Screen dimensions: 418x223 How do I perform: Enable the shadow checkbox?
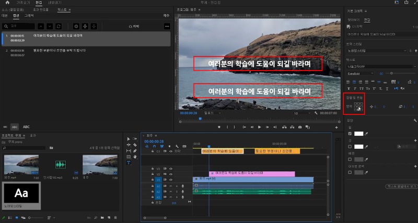coord(350,172)
